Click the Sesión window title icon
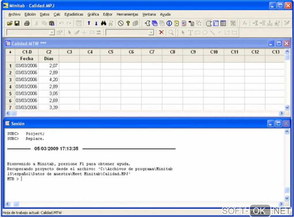The height and width of the screenshot is (218, 294). (7, 123)
